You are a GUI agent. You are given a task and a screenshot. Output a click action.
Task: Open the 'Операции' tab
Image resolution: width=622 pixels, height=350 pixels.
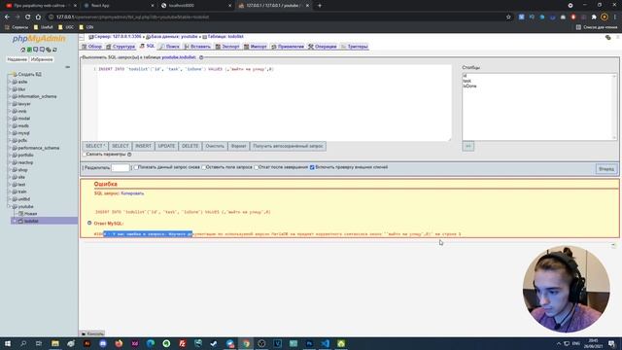tap(322, 47)
